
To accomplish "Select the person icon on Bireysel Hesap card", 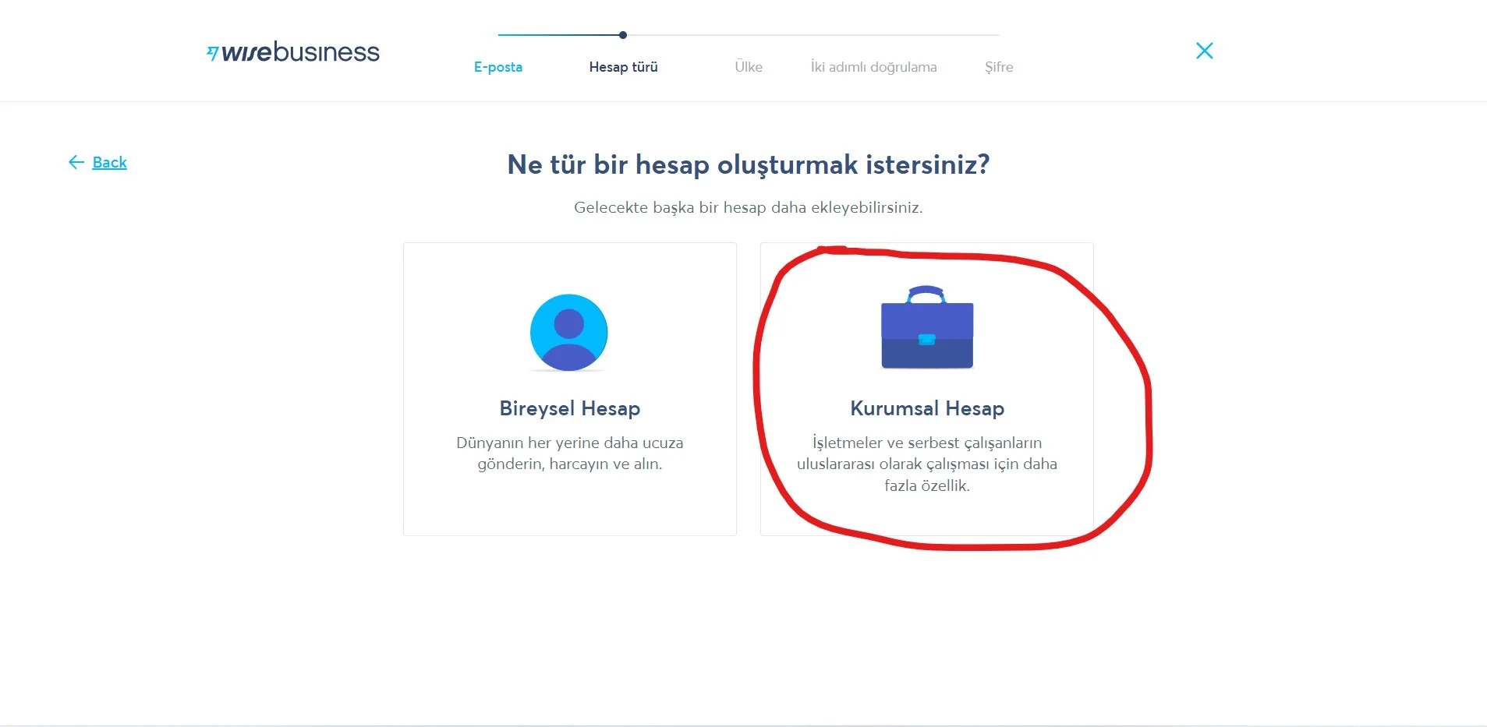I will coord(569,332).
